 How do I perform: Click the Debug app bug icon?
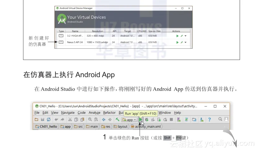point(147,120)
